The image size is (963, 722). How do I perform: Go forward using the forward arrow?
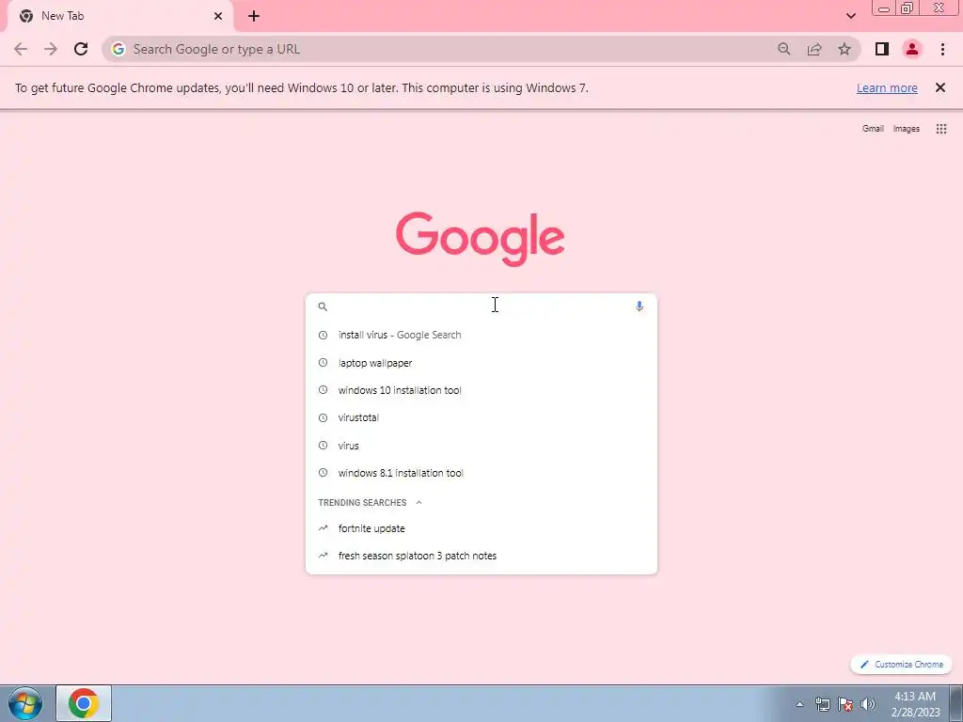tap(51, 49)
